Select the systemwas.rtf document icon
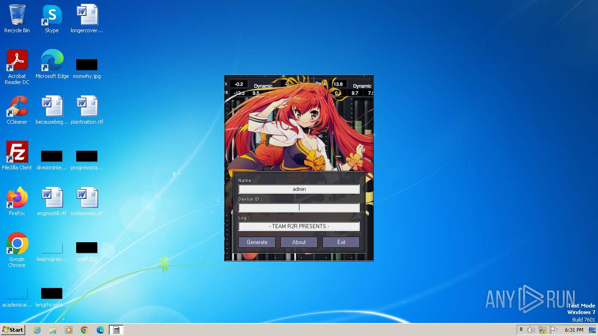 pos(87,202)
